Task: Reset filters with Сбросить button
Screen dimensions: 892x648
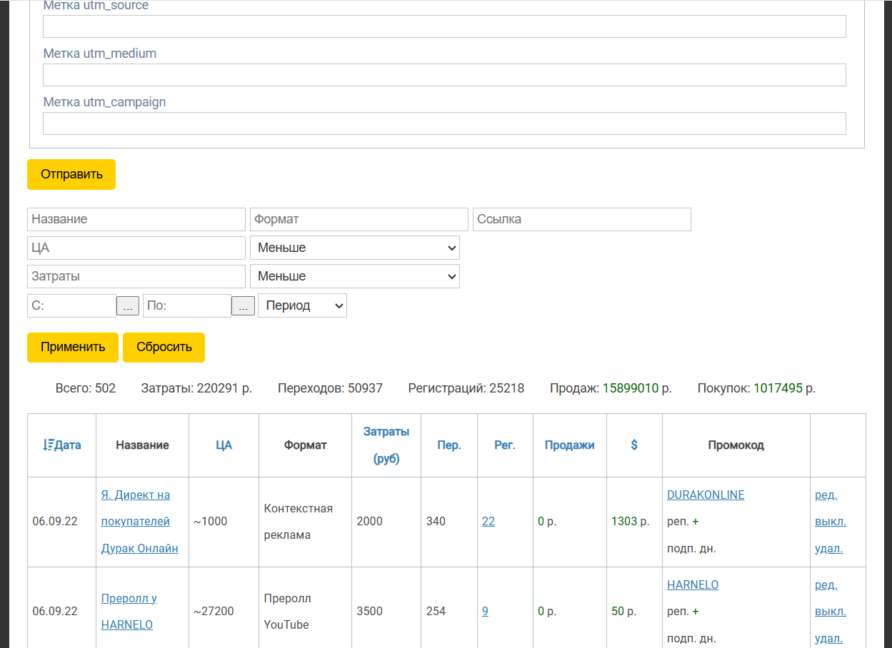Action: (x=164, y=347)
